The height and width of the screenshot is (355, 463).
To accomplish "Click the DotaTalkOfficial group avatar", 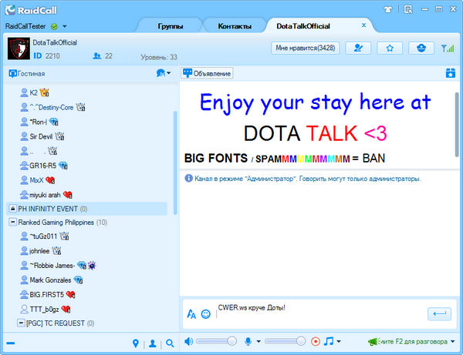I will click(19, 49).
